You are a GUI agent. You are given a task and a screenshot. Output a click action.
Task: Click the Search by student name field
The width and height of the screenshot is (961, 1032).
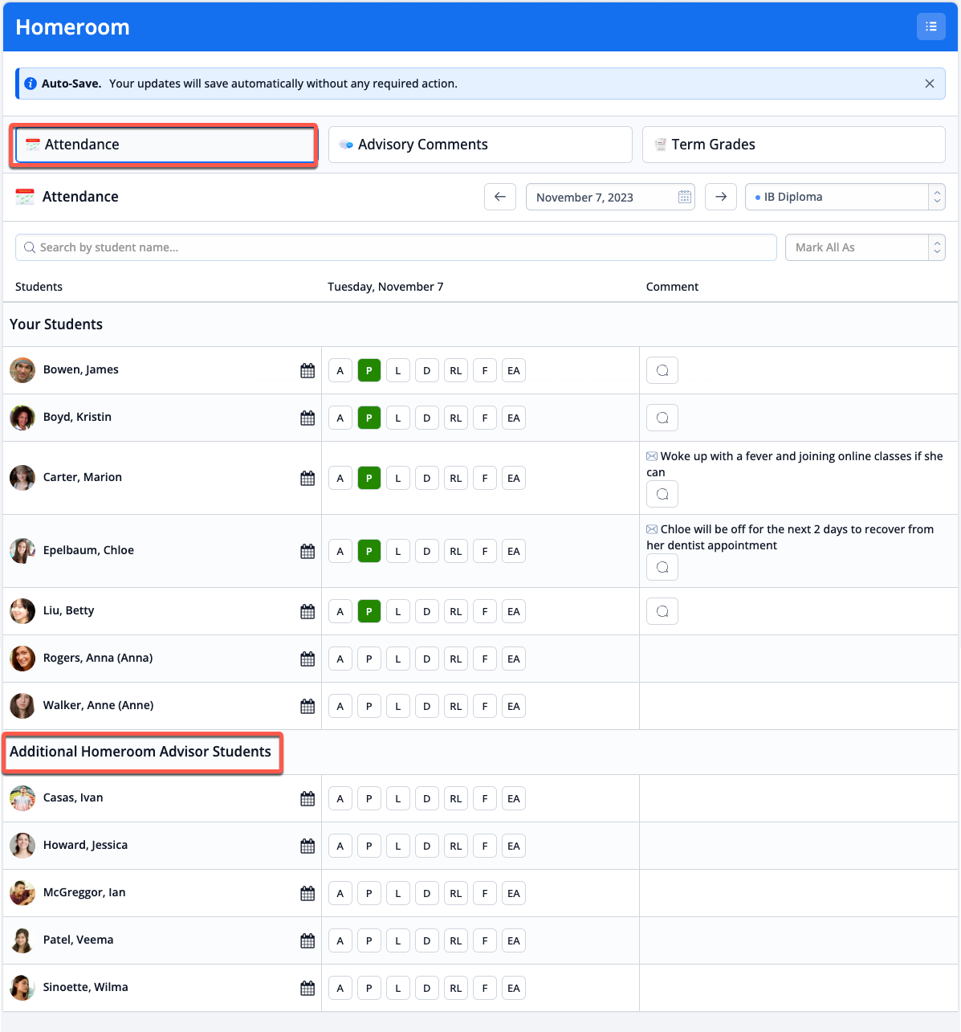[x=396, y=247]
